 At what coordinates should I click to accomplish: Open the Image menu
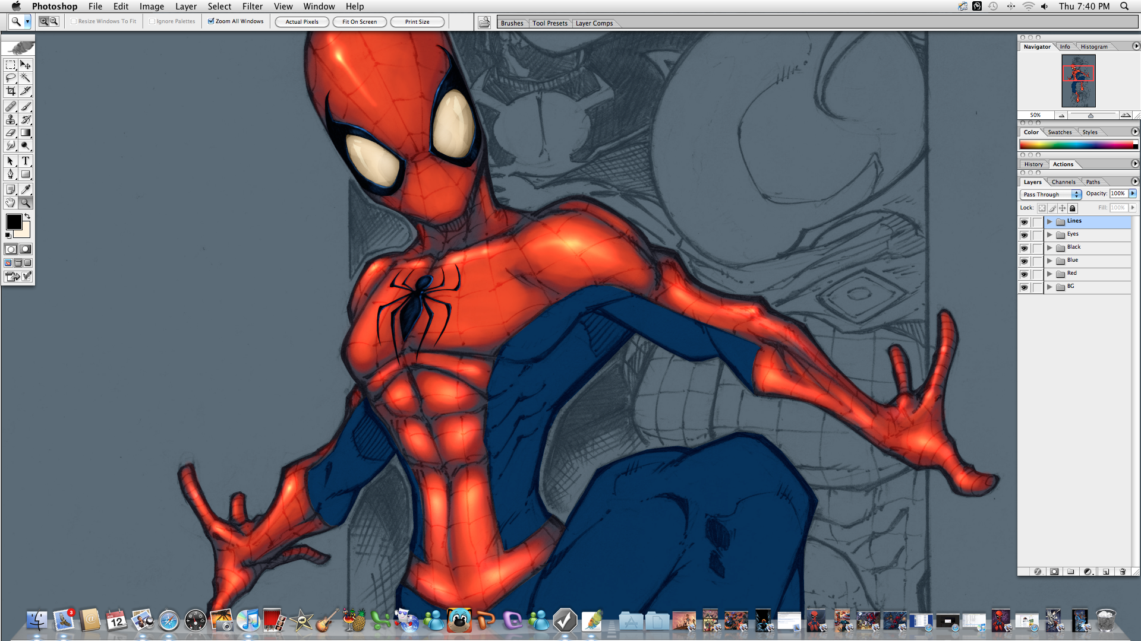(x=152, y=7)
